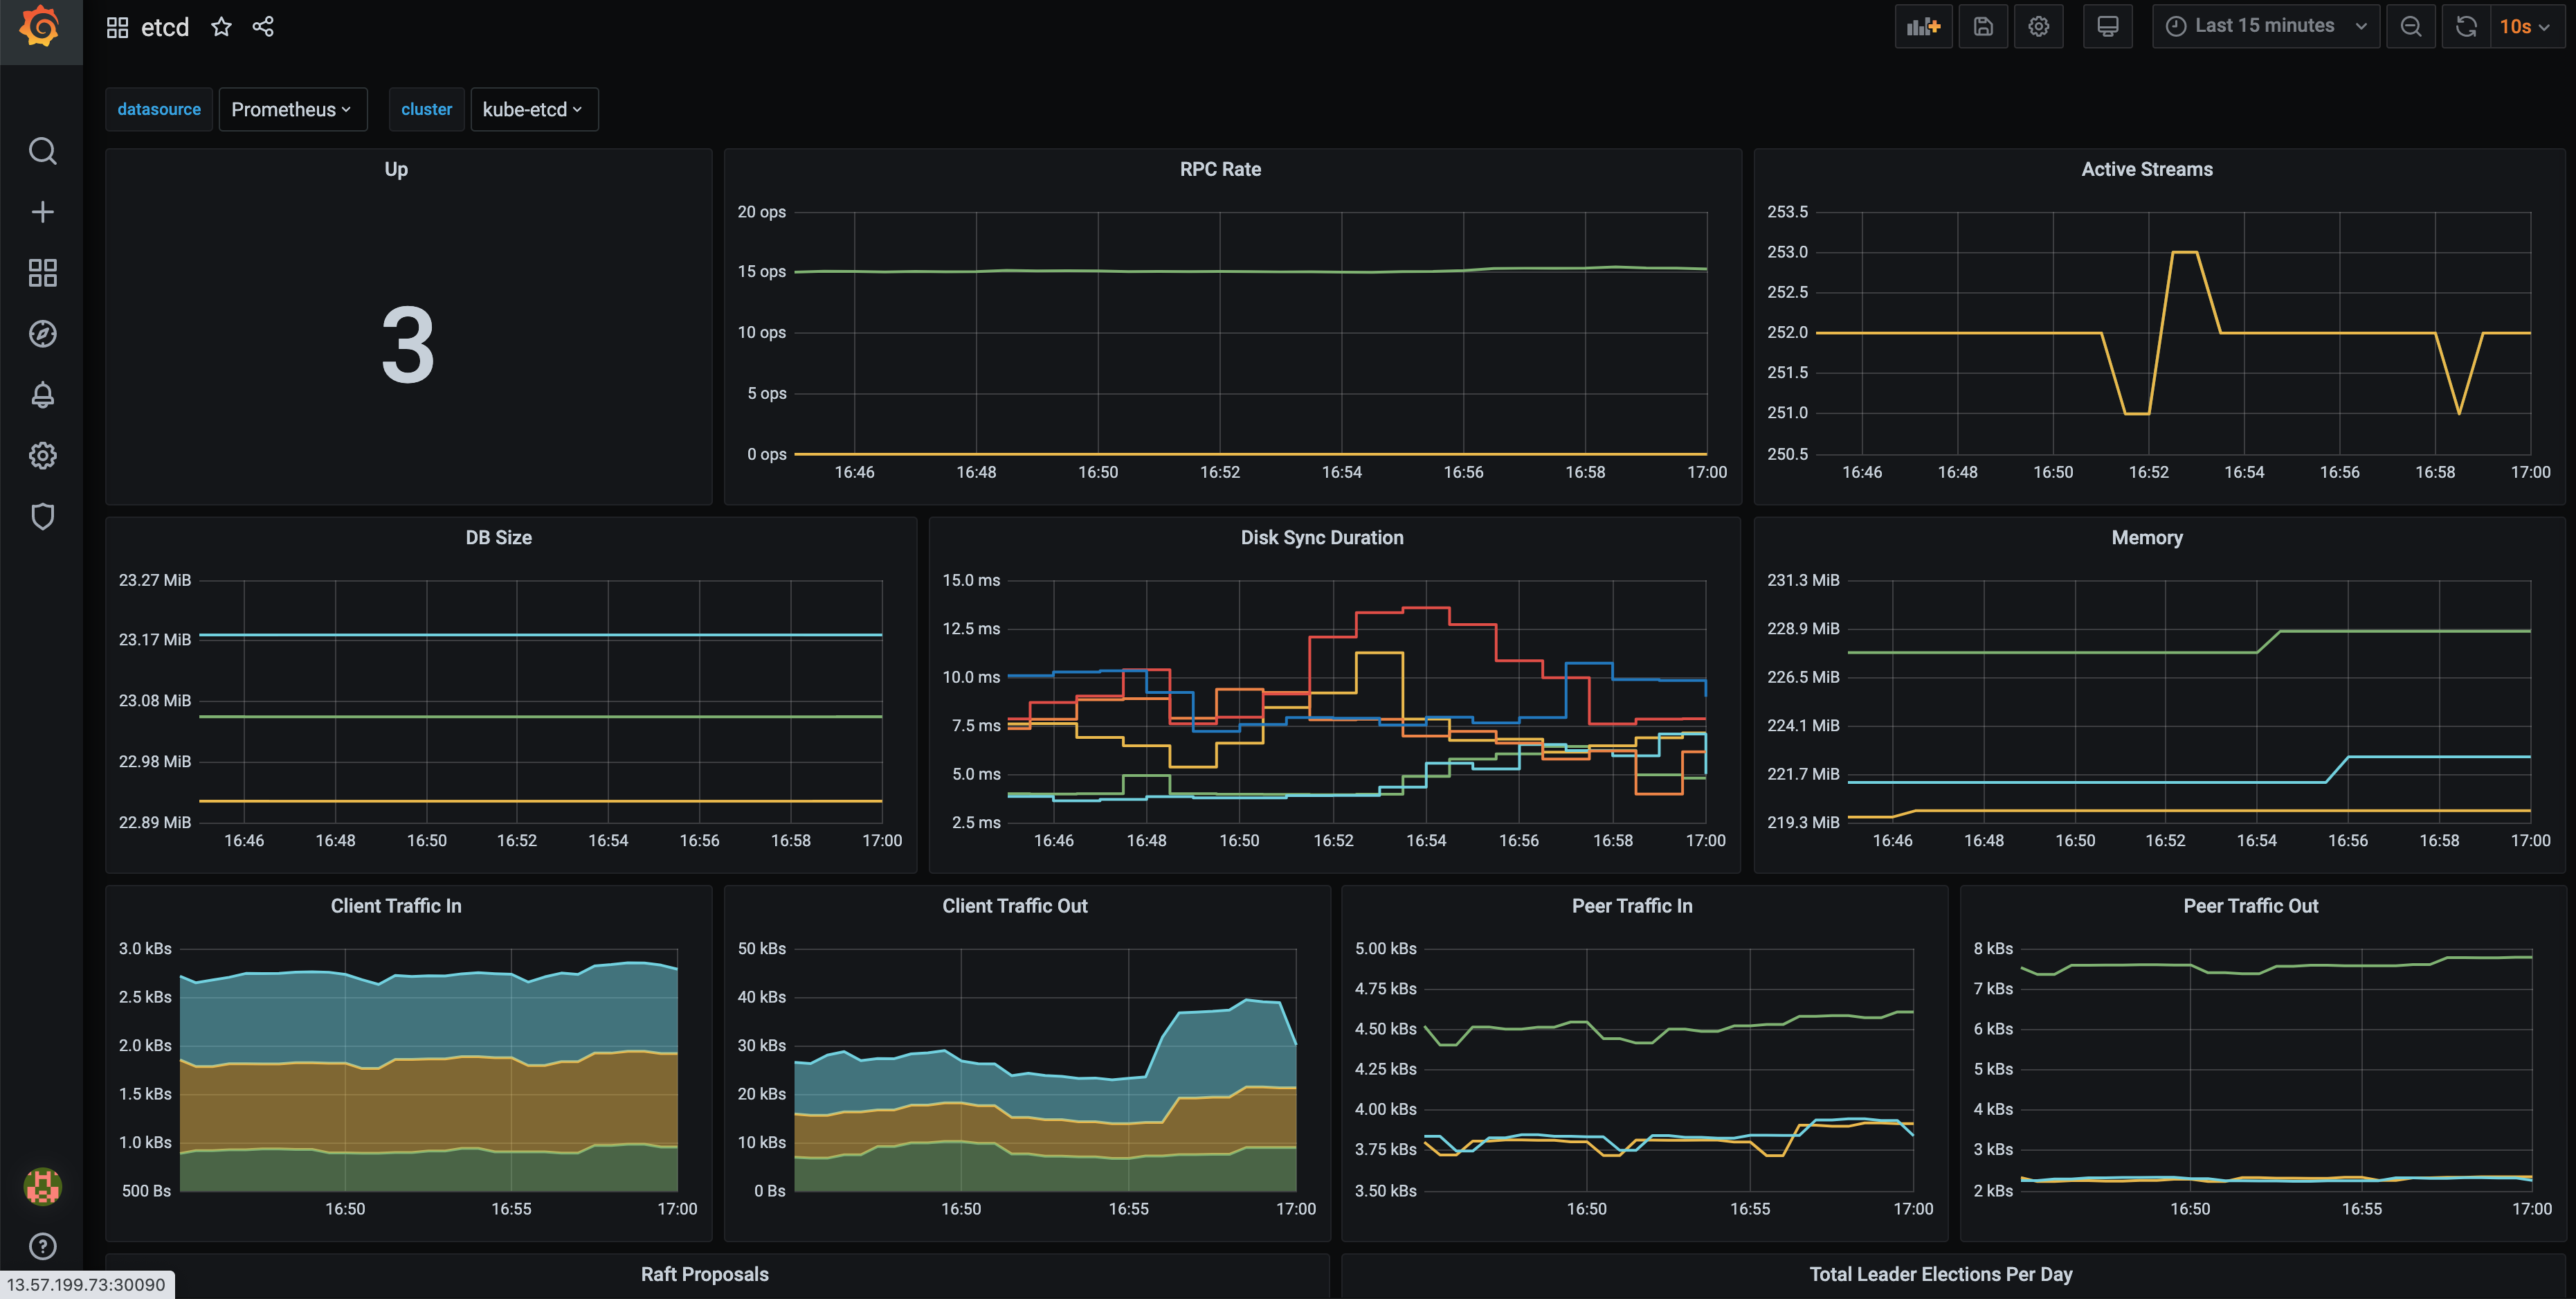Open the Dashboards section in the sidebar
This screenshot has height=1299, width=2576.
tap(42, 272)
